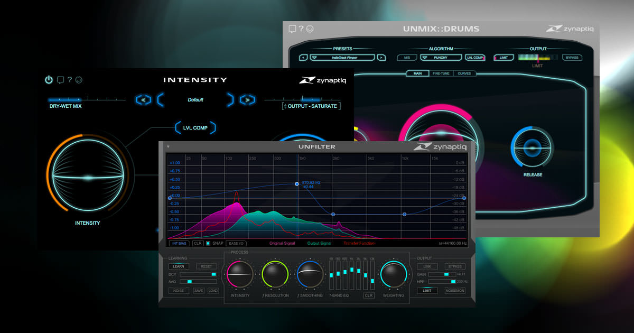Image resolution: width=634 pixels, height=333 pixels.
Task: Toggle LIMIT in the Unmix Drums output section
Action: pyautogui.click(x=503, y=57)
